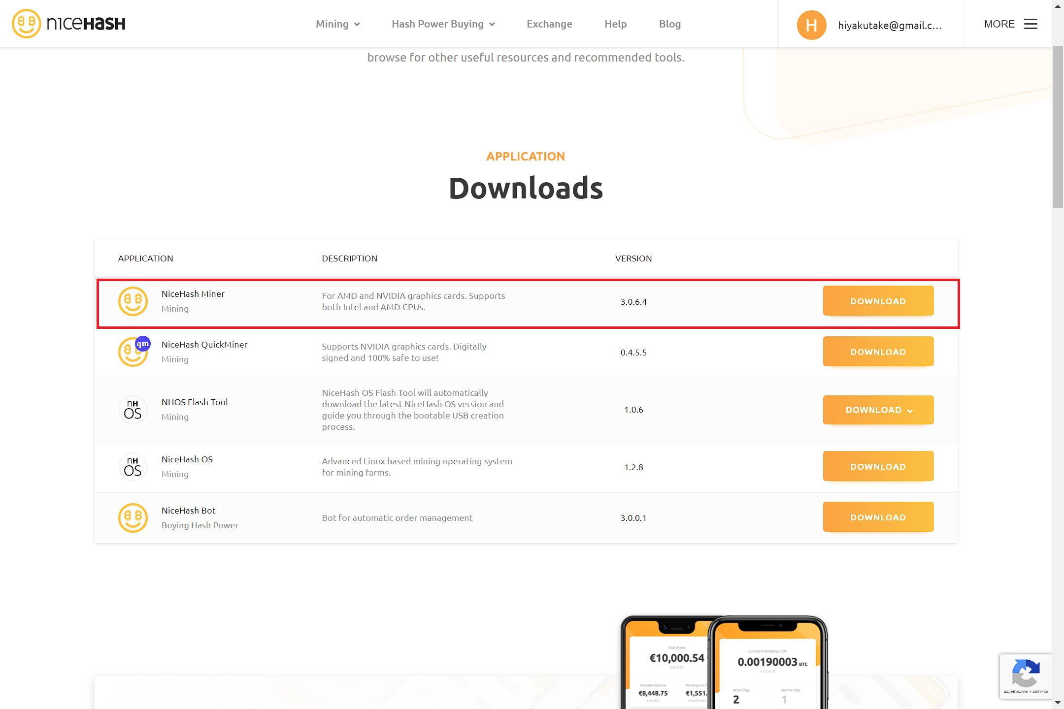Open the hamburger MORE menu icon
Image resolution: width=1064 pixels, height=709 pixels.
tap(1031, 24)
